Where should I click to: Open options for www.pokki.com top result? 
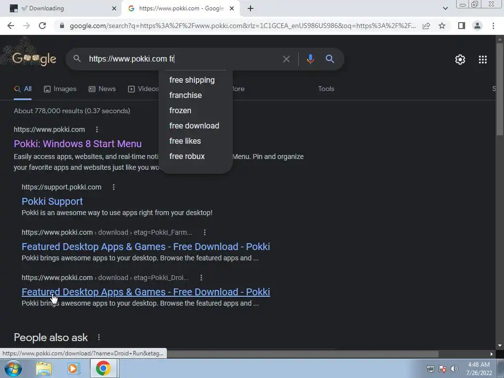click(x=97, y=129)
